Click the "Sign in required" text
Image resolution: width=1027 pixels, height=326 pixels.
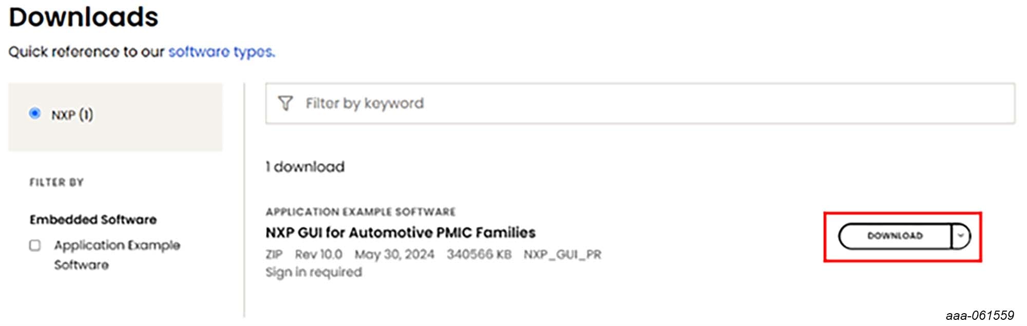(313, 272)
